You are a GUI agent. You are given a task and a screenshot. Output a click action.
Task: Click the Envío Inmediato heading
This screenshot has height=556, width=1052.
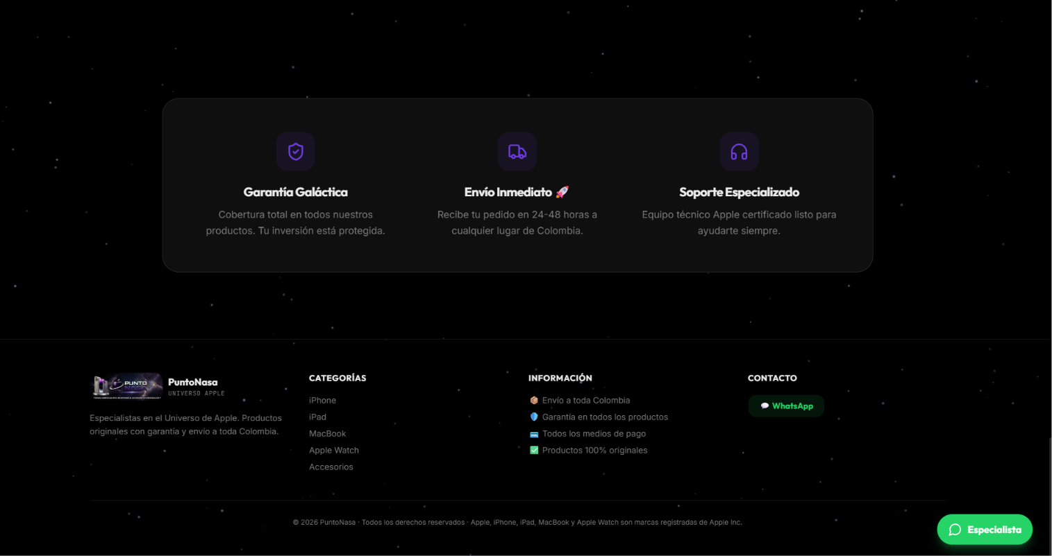pyautogui.click(x=517, y=192)
